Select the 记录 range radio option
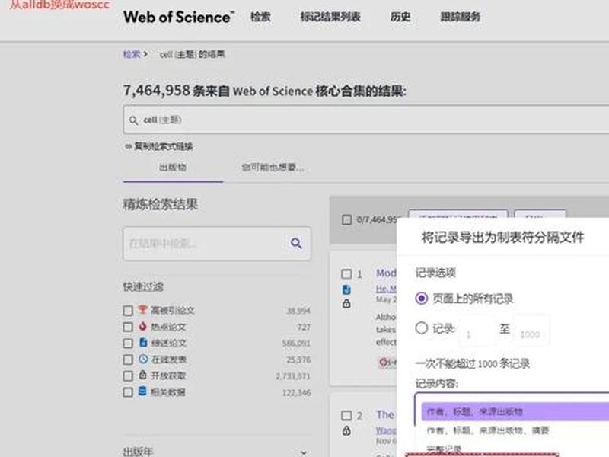The height and width of the screenshot is (457, 609). 422,328
